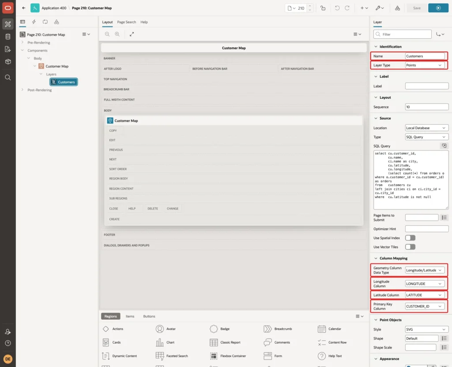Select the Page Search tab

tap(126, 22)
